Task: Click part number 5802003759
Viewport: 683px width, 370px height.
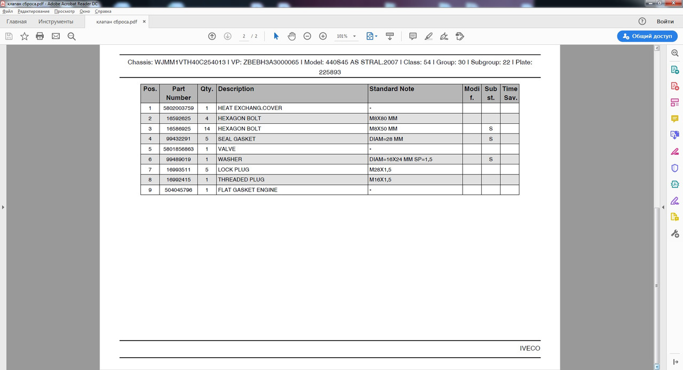Action: [178, 108]
